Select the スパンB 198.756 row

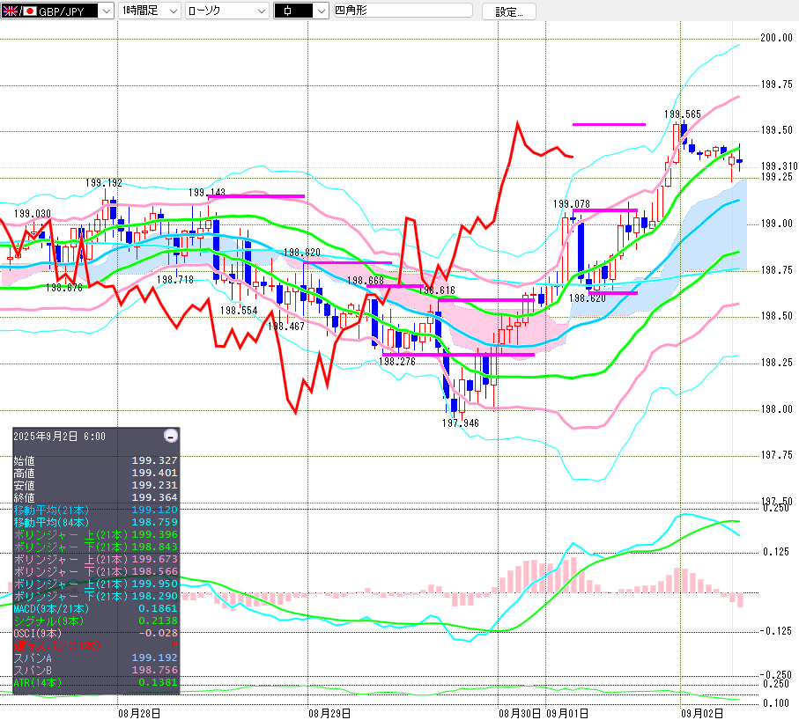[95, 670]
